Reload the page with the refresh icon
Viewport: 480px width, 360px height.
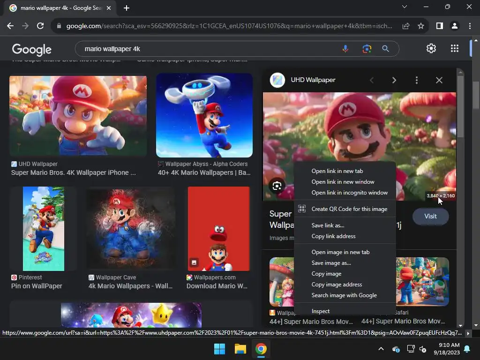click(40, 26)
